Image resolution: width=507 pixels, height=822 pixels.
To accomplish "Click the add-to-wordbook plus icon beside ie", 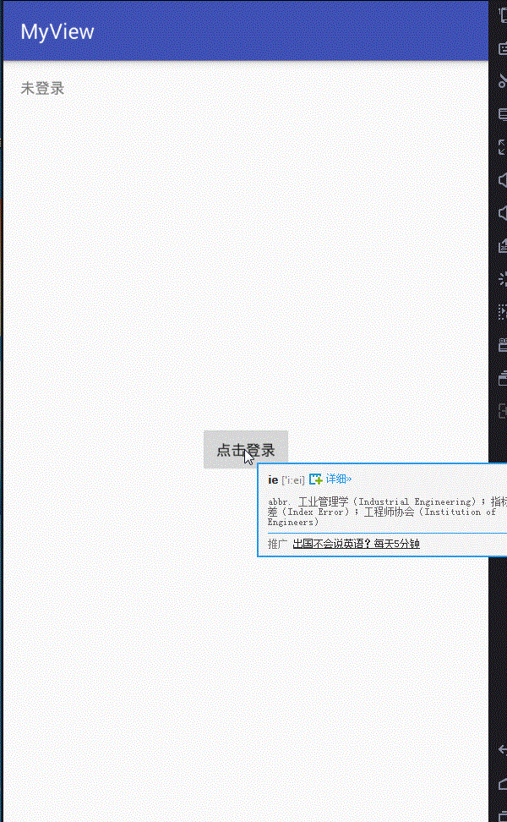I will coord(315,479).
